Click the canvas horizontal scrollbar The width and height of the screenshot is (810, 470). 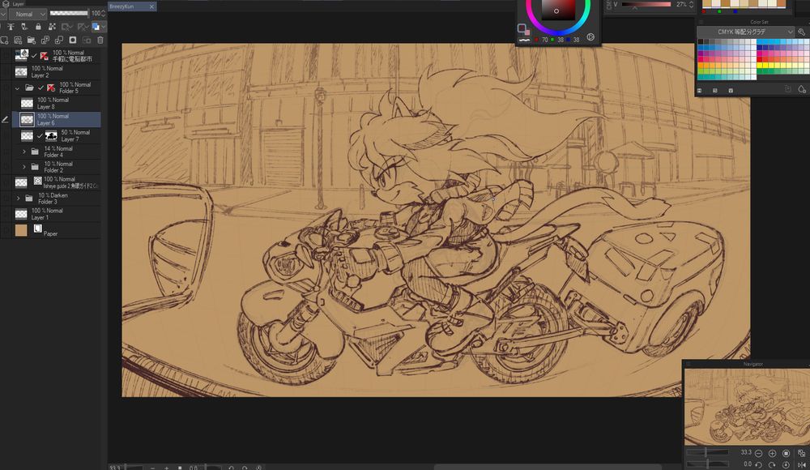click(548, 467)
